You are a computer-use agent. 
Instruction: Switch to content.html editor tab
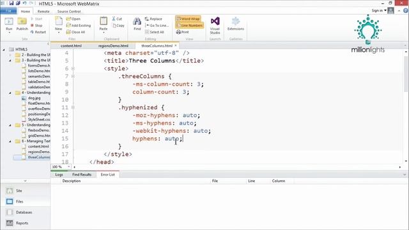pos(71,45)
